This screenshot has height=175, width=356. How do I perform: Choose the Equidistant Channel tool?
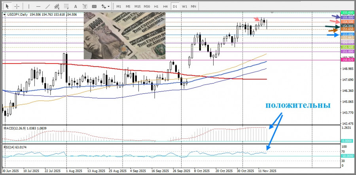point(57,6)
